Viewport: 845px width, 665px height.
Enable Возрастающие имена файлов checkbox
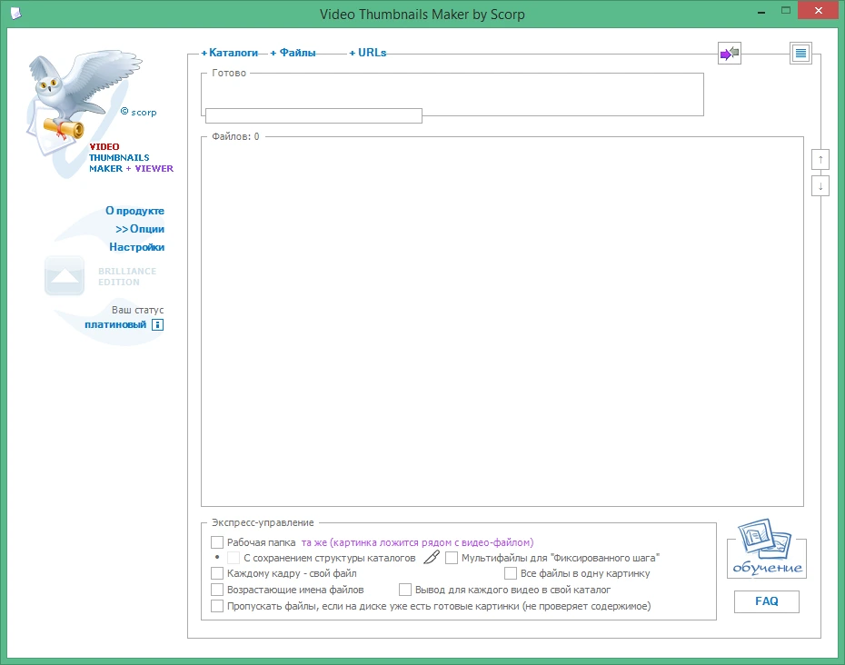pos(217,590)
